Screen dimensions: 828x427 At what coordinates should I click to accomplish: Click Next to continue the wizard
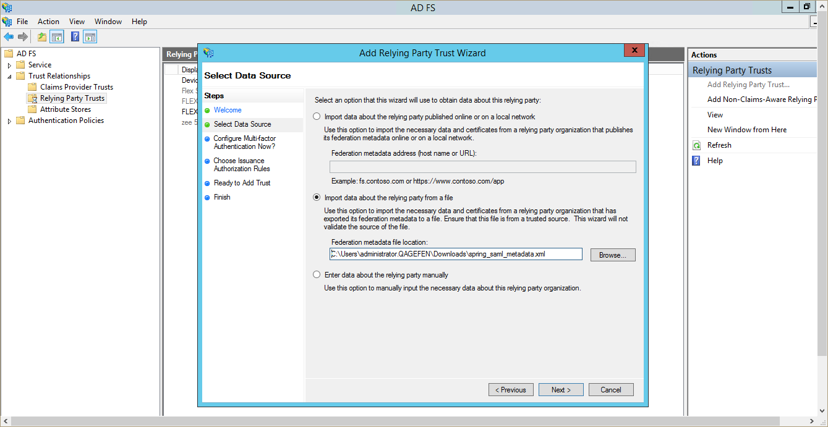coord(561,390)
